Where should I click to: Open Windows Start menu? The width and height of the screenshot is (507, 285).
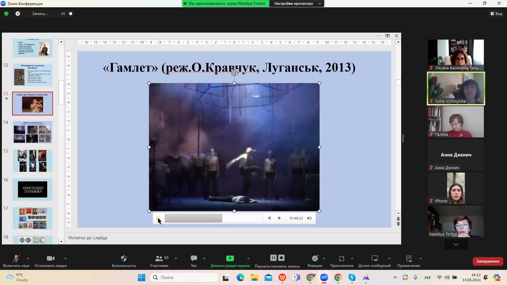(141, 278)
